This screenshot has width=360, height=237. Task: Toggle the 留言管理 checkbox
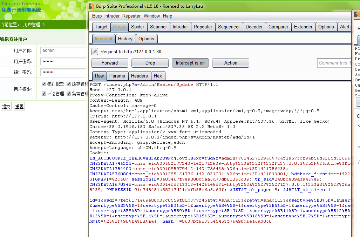pos(68,94)
